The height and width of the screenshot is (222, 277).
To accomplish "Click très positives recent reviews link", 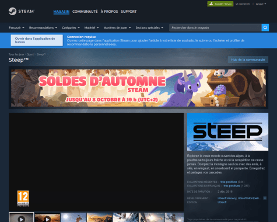I will [229, 182].
